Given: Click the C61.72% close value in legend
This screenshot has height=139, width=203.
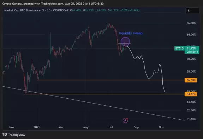Looking at the screenshot, I should tap(113, 10).
